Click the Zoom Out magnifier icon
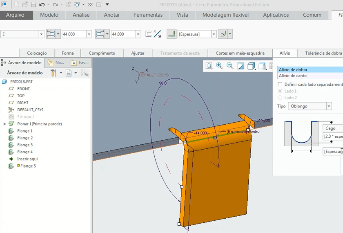This screenshot has width=343, height=233. (230, 66)
